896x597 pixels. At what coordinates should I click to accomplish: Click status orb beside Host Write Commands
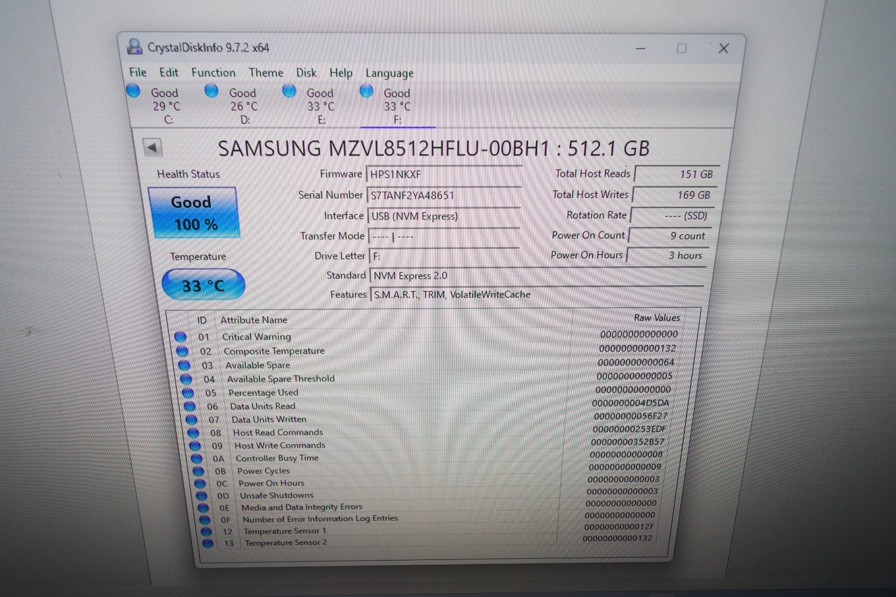tap(195, 446)
